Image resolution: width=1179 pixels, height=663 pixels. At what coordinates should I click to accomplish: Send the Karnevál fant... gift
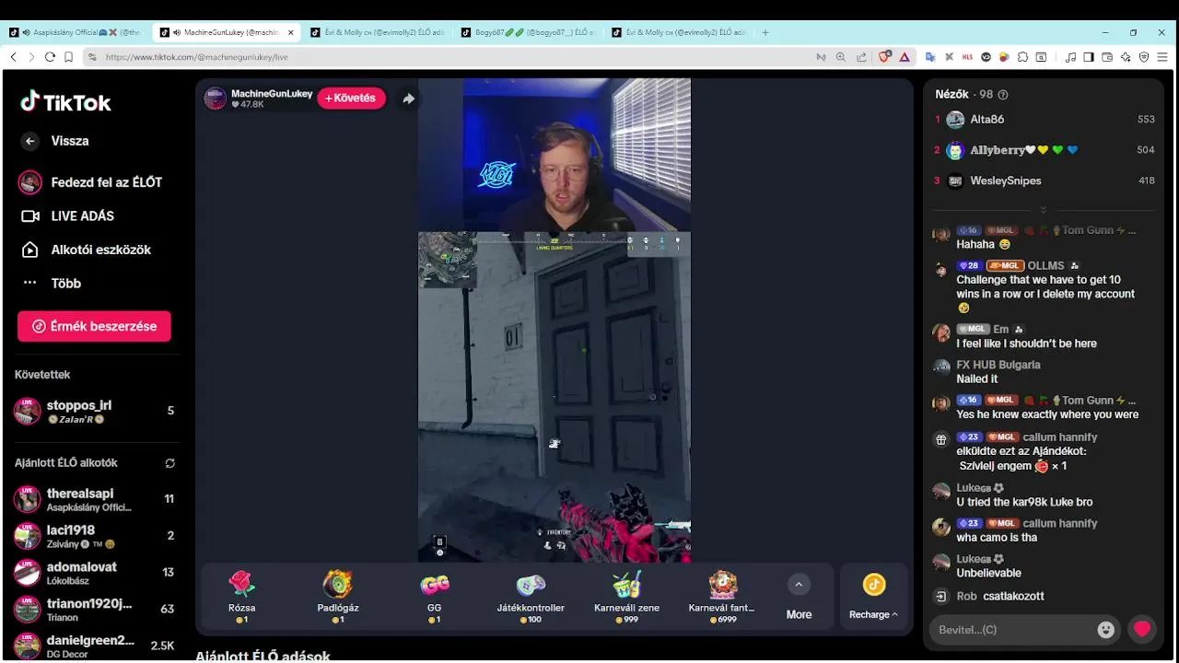[x=722, y=597]
